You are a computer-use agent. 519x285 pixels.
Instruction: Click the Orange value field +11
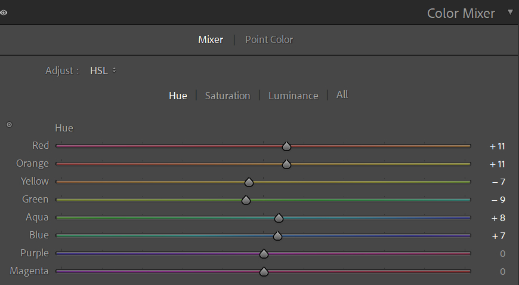497,164
